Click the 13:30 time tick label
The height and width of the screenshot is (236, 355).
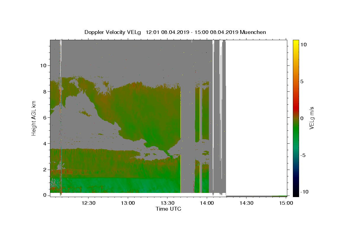point(167,203)
